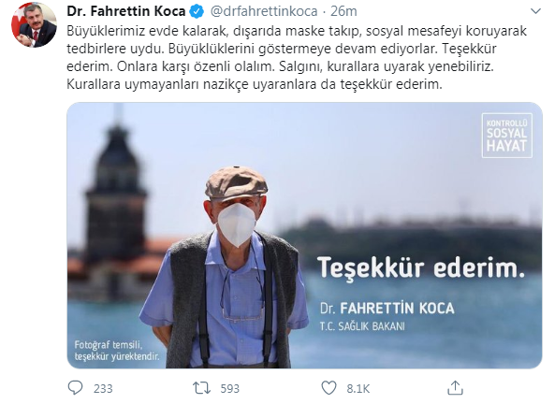Expand the tweet options chevron menu
The height and width of the screenshot is (404, 555).
point(535,11)
